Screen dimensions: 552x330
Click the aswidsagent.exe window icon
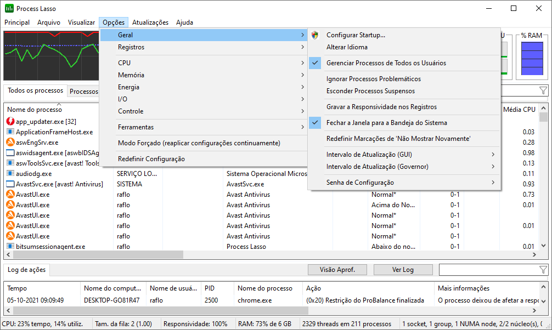point(10,153)
